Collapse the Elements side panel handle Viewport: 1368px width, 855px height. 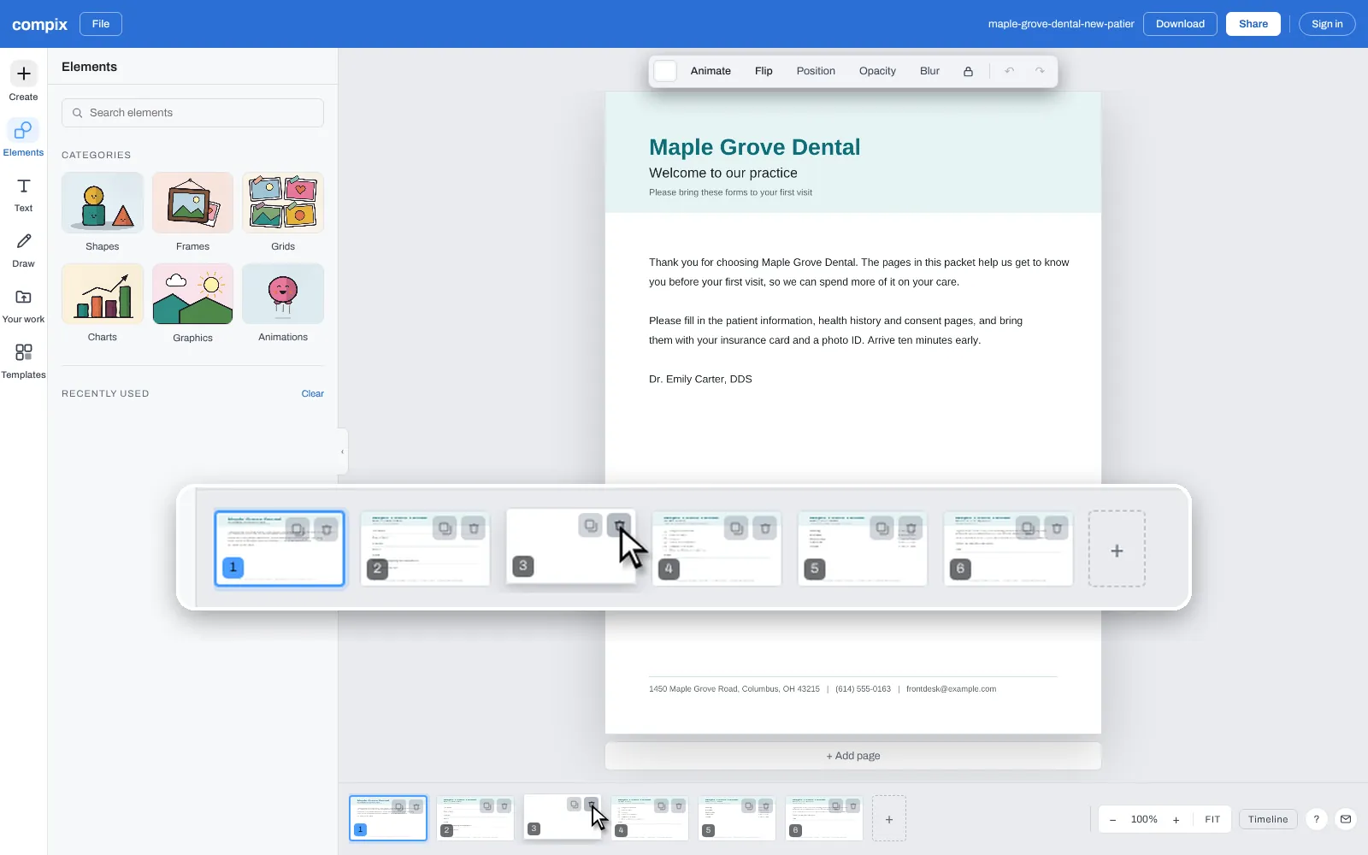342,451
